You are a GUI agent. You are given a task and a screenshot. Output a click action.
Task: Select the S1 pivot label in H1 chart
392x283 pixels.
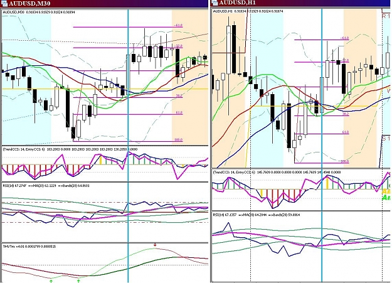[x=386, y=139]
